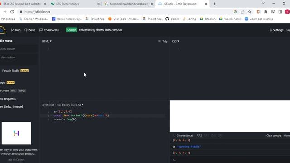This screenshot has width=290, height=163.
Task: Toggle the browser side panel icon
Action: tap(280, 12)
